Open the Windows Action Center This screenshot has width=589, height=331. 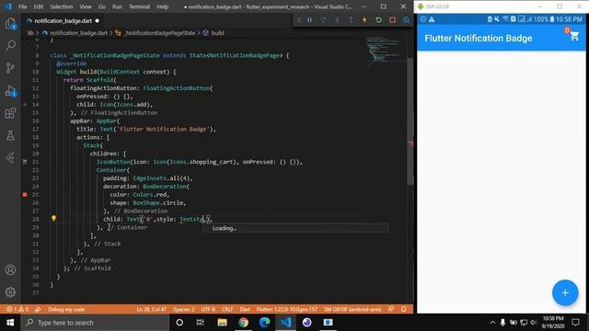[575, 323]
